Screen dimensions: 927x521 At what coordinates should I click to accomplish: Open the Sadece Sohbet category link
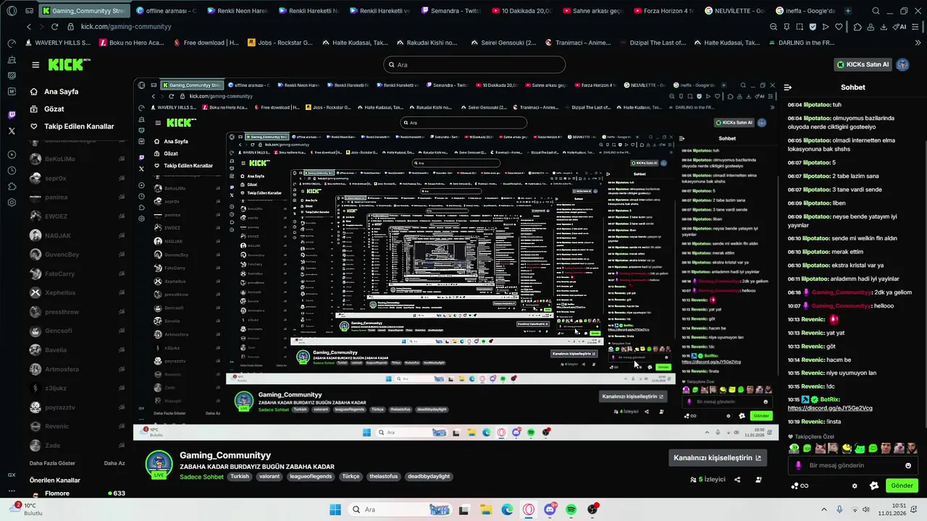coord(202,477)
